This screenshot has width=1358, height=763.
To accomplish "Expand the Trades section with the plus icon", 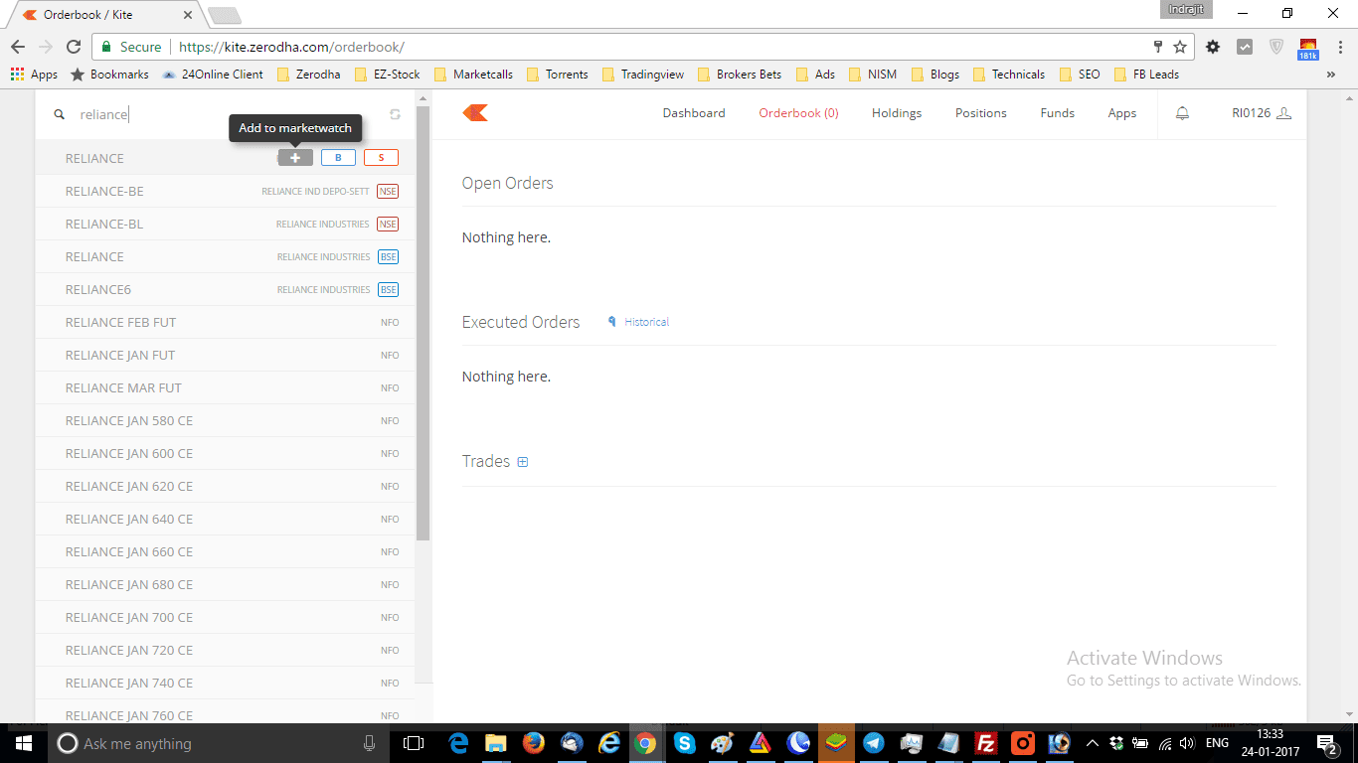I will 523,462.
